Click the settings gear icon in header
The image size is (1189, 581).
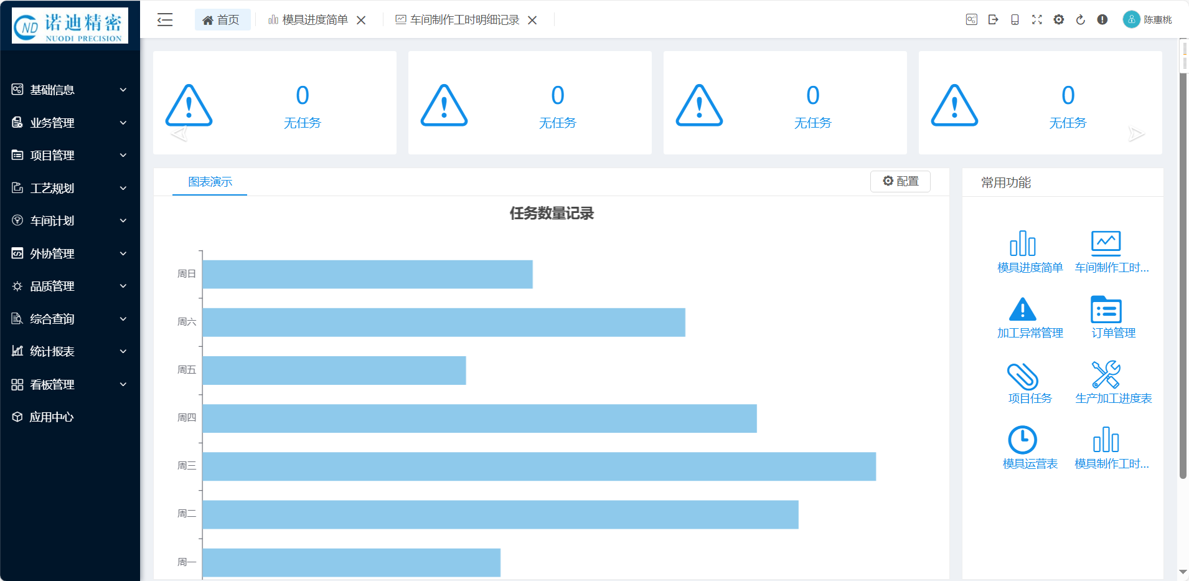[x=1059, y=20]
